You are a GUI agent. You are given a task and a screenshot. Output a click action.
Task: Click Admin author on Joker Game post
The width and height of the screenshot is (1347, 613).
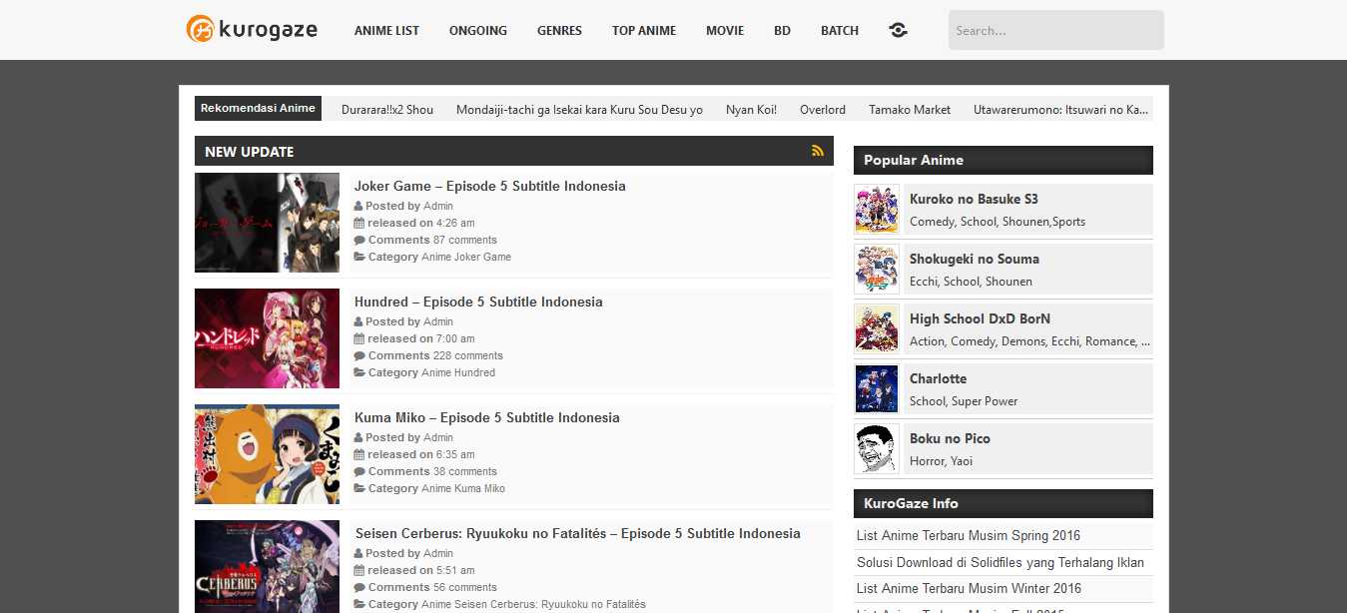[x=438, y=206]
